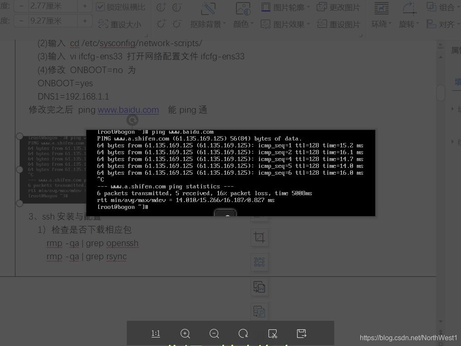This screenshot has width=461, height=346.
Task: Click the cut-out scissors icon in preview toolbar
Action: pos(272,334)
